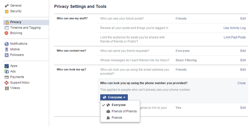Click 'Who can send you friend requests?' text

125,51
